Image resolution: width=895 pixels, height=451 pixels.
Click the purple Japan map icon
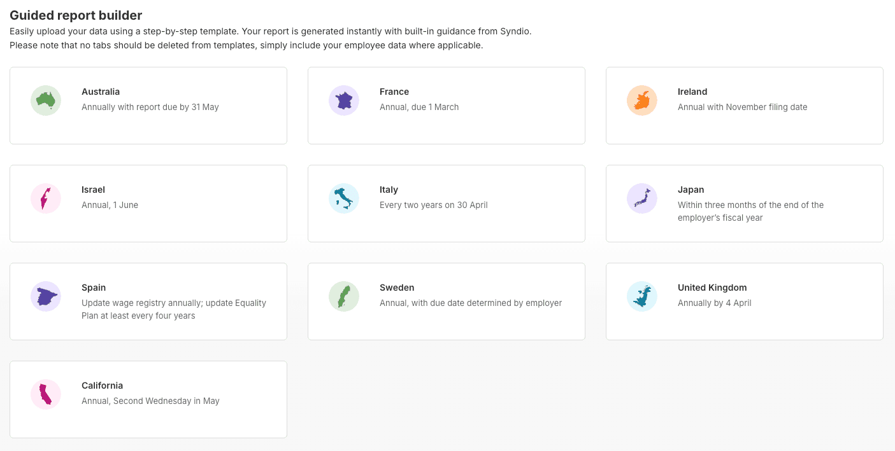tap(642, 198)
